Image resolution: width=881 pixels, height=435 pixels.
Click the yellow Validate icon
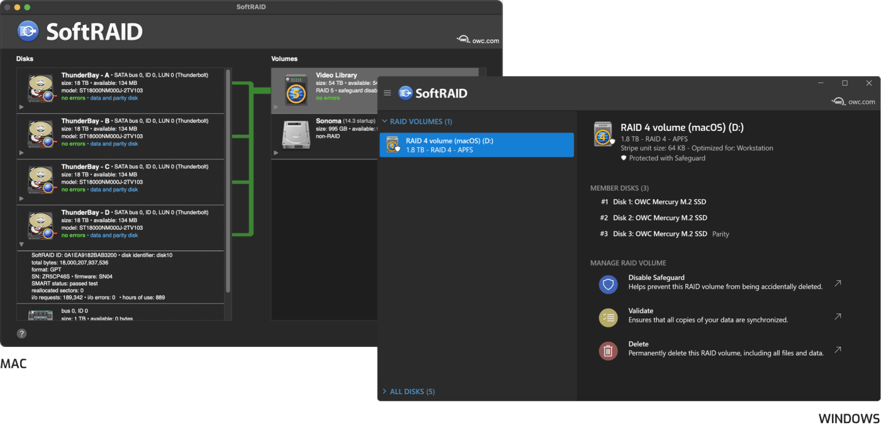click(608, 317)
